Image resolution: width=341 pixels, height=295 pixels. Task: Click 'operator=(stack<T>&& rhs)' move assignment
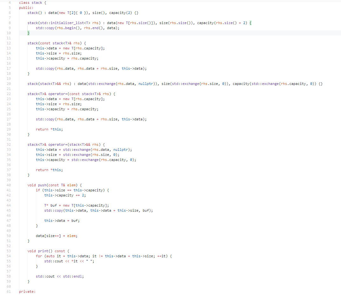tap(75, 144)
